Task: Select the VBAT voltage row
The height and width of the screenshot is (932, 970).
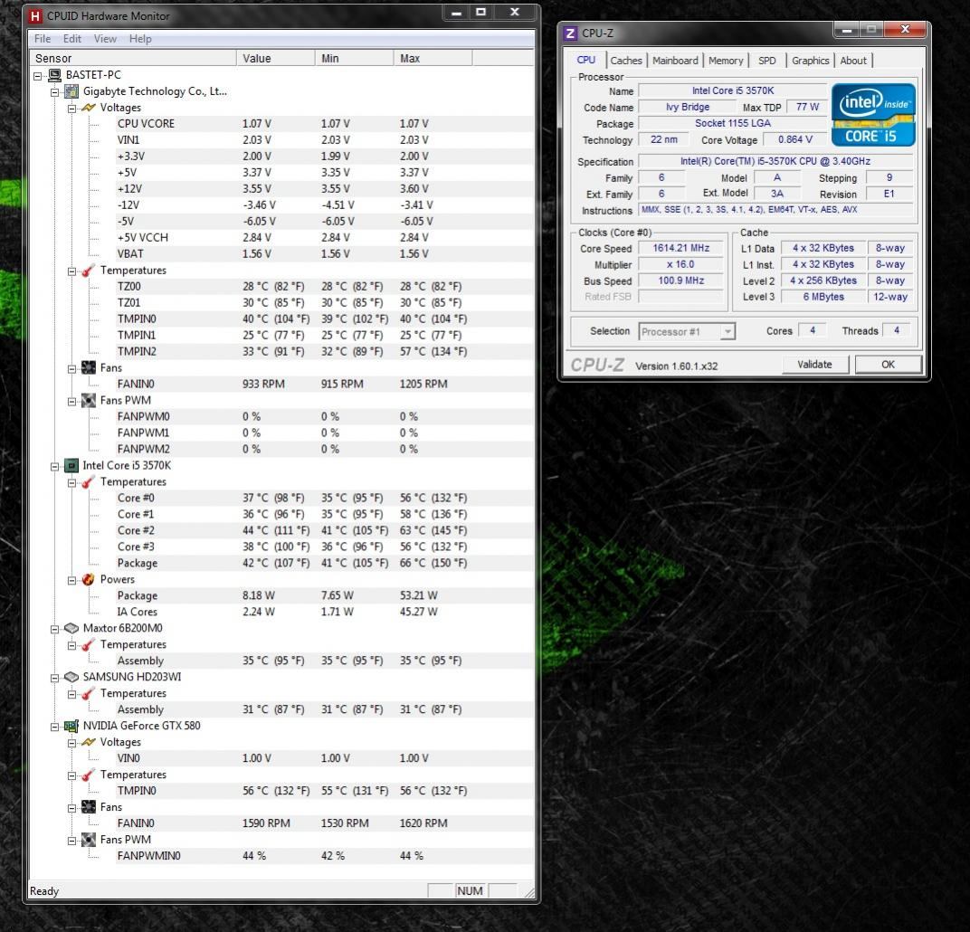Action: [325, 254]
